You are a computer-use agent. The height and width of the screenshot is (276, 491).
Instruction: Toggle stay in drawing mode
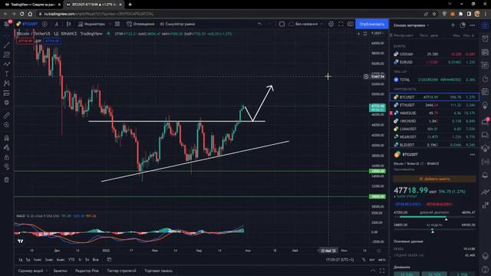pyautogui.click(x=7, y=147)
